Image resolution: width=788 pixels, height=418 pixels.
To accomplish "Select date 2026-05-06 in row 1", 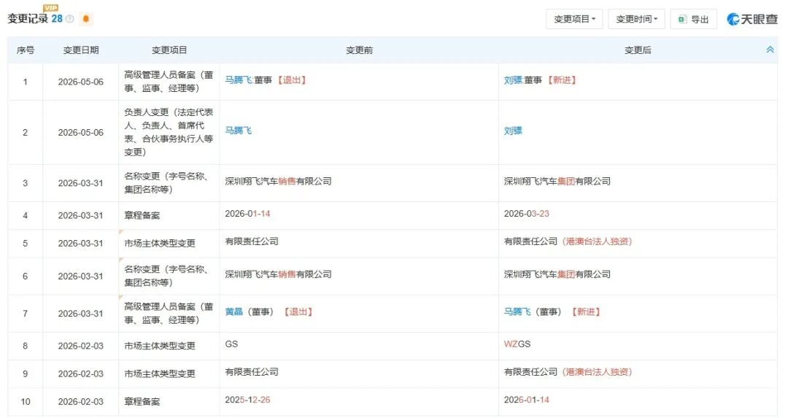I will point(80,82).
